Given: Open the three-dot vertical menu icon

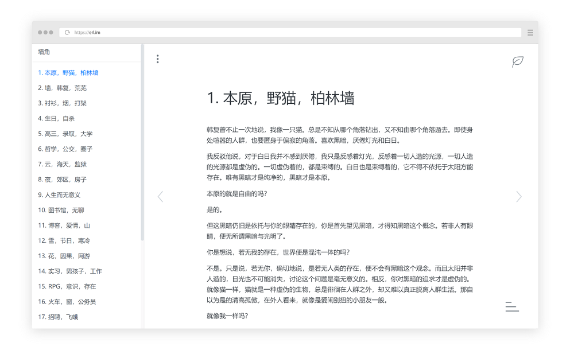Looking at the screenshot, I should point(158,59).
